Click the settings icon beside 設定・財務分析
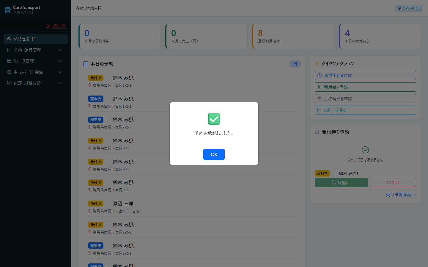The image size is (428, 267). coord(9,83)
